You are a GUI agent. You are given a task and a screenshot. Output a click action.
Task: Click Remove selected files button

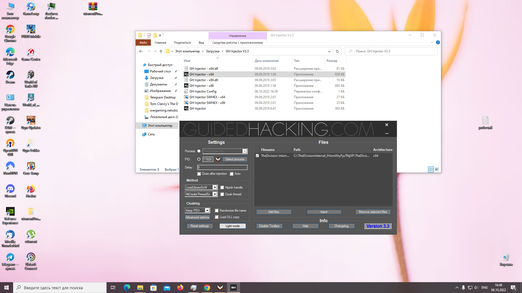pyautogui.click(x=373, y=212)
